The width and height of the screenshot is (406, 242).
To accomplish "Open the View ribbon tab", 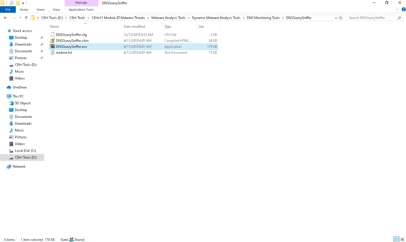I will pyautogui.click(x=56, y=10).
